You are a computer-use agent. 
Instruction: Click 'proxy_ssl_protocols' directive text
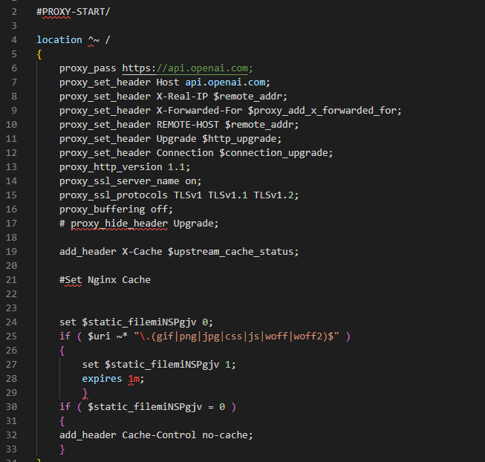(114, 195)
